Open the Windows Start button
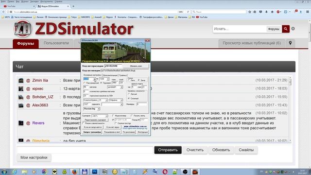 point(4,172)
